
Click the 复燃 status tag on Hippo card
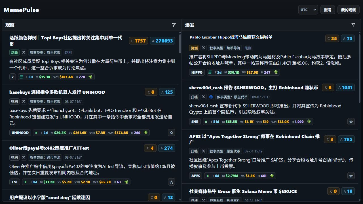(x=194, y=48)
